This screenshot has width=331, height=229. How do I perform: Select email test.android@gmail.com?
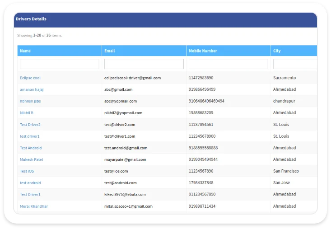[126, 148]
